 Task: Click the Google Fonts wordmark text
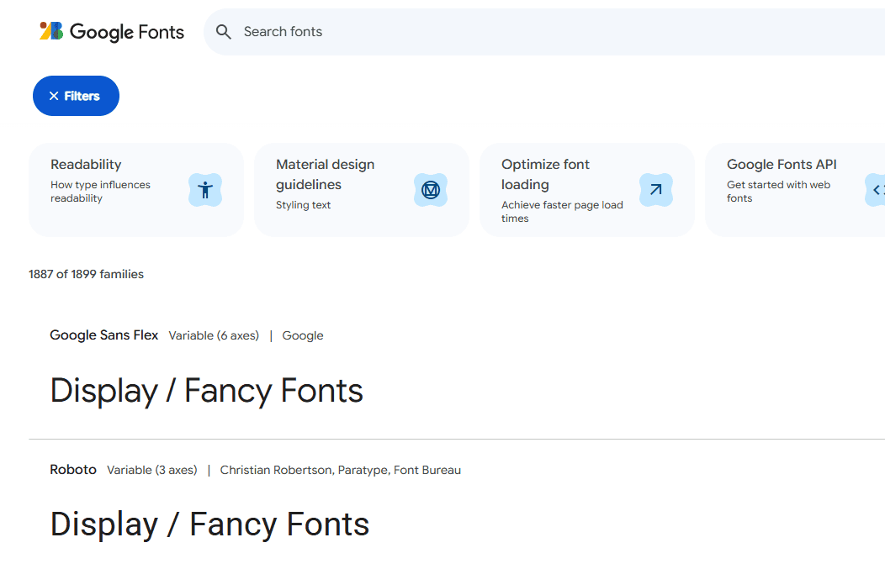(127, 32)
